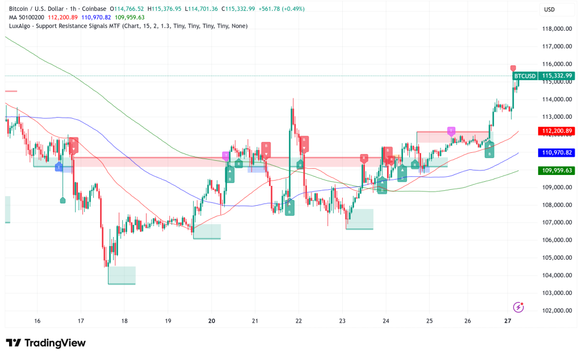This screenshot has height=358, width=582.
Task: Click the red R marker on the resistance zone
Action: click(364, 158)
